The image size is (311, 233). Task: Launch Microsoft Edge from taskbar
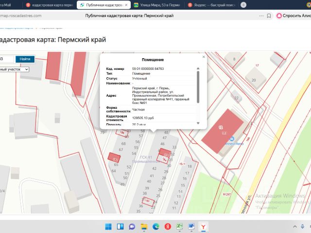click(156, 227)
